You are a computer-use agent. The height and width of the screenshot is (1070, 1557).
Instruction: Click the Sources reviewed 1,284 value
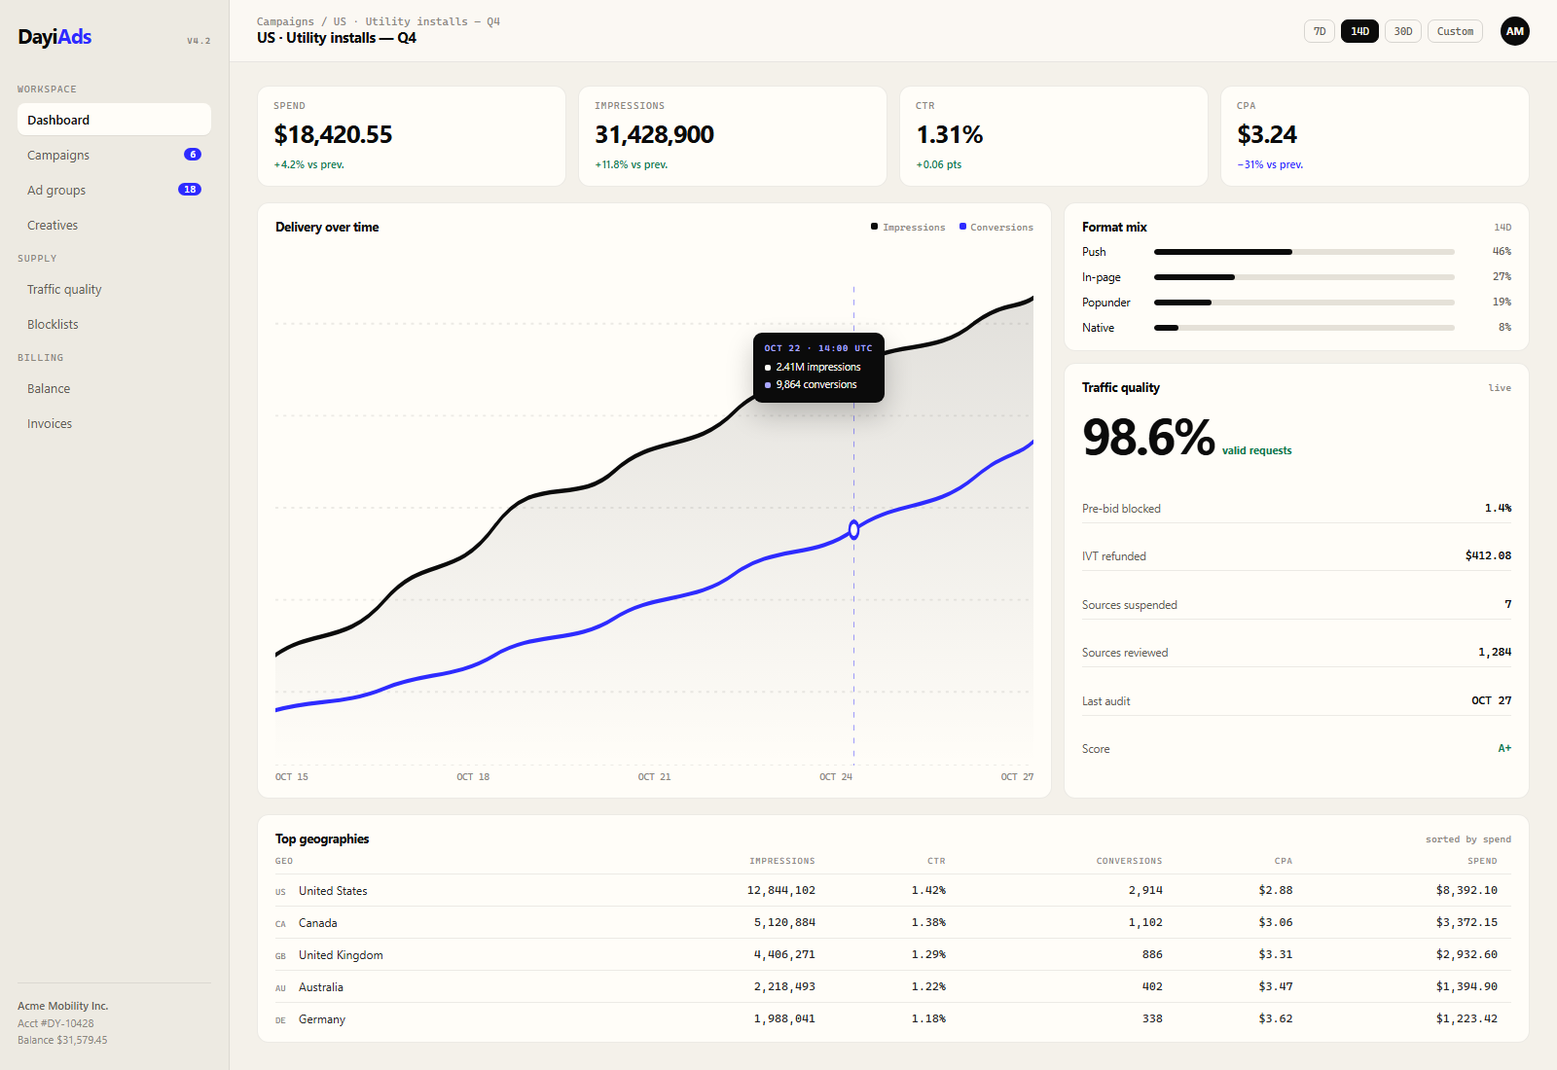point(1495,653)
